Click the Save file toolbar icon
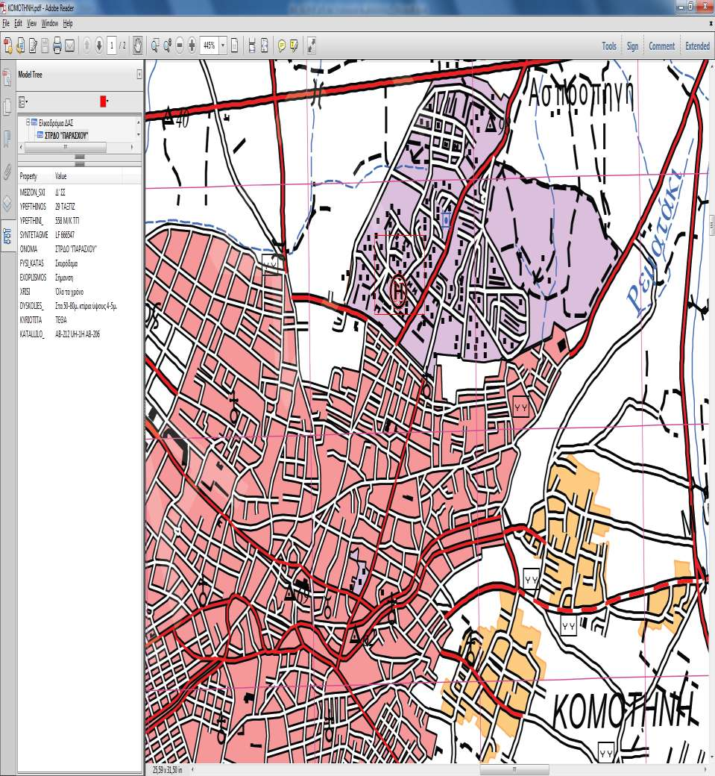Image resolution: width=715 pixels, height=776 pixels. pos(45,46)
